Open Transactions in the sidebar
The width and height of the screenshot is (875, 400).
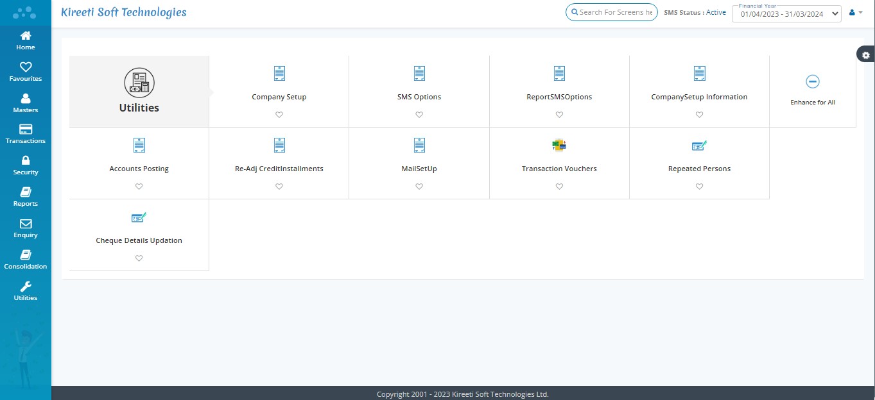coord(26,134)
